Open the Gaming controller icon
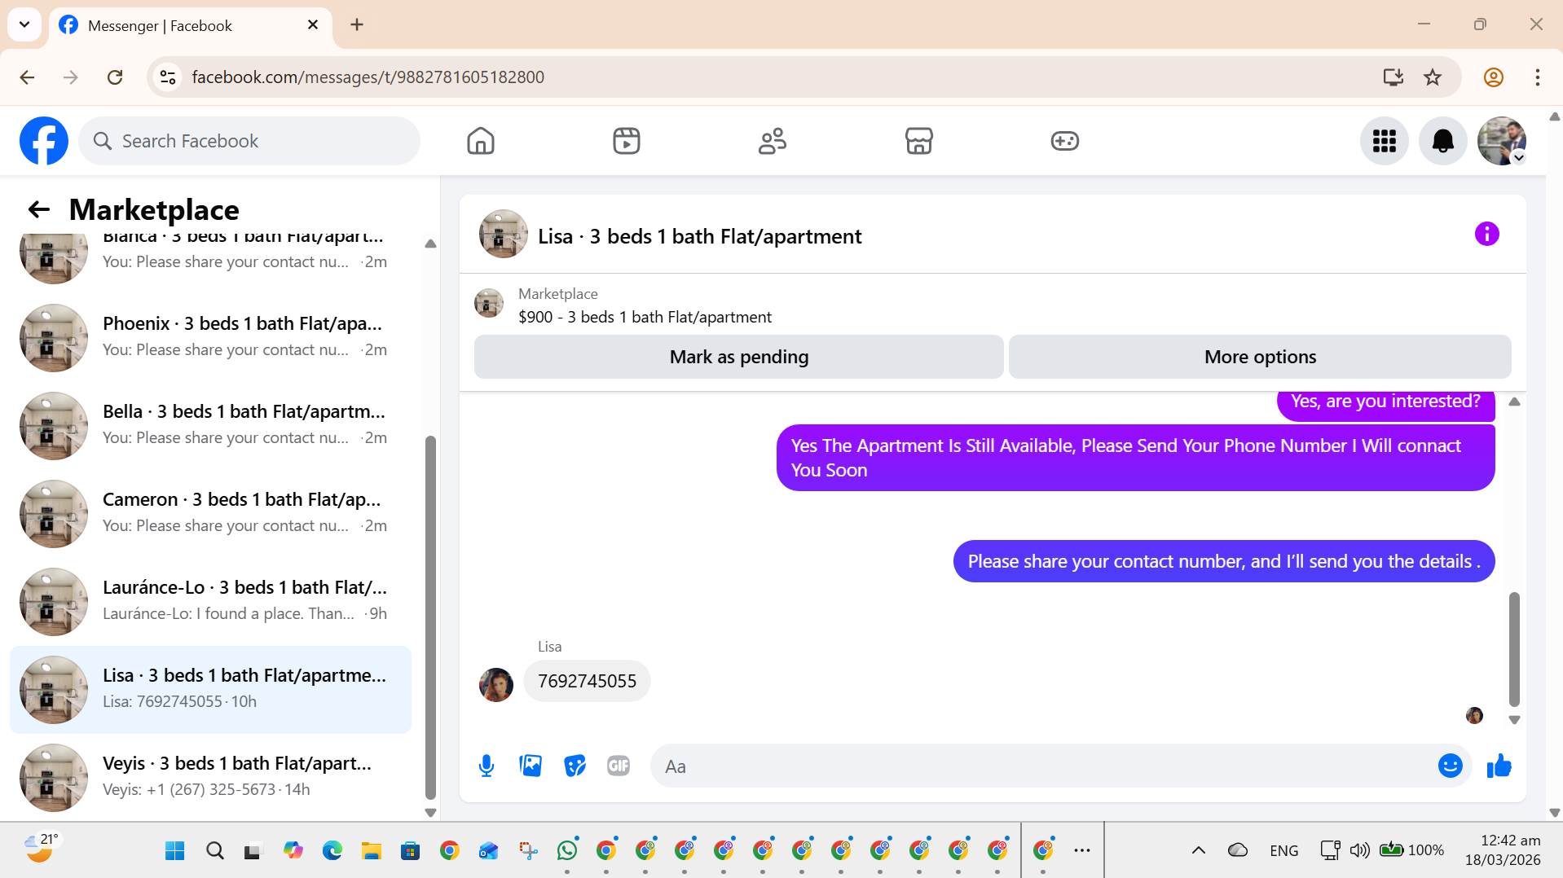 pos(1064,141)
